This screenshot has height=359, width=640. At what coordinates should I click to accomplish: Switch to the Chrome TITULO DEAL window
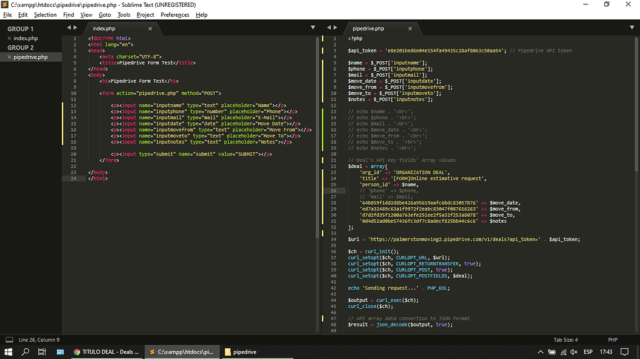click(x=106, y=352)
